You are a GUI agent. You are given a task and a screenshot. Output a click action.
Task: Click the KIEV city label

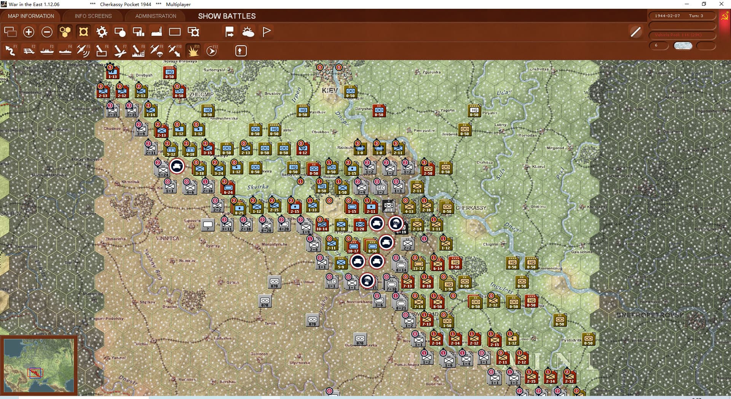click(329, 91)
